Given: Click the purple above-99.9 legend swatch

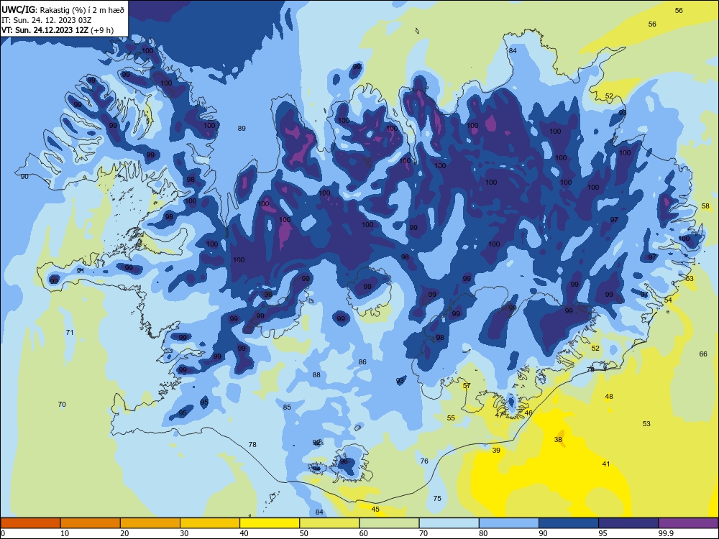Looking at the screenshot, I should click(x=688, y=523).
